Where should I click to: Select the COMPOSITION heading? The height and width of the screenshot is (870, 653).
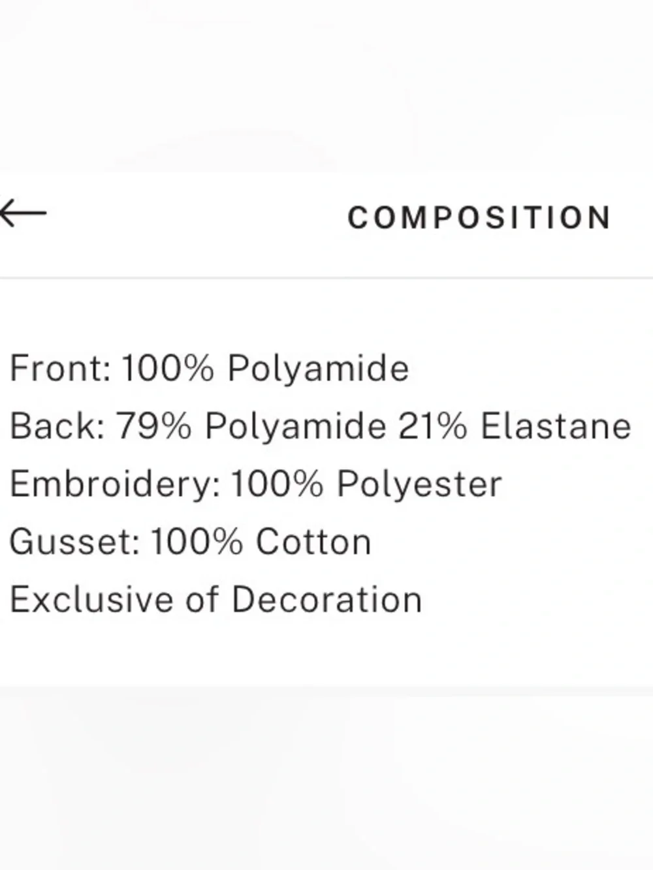coord(480,218)
